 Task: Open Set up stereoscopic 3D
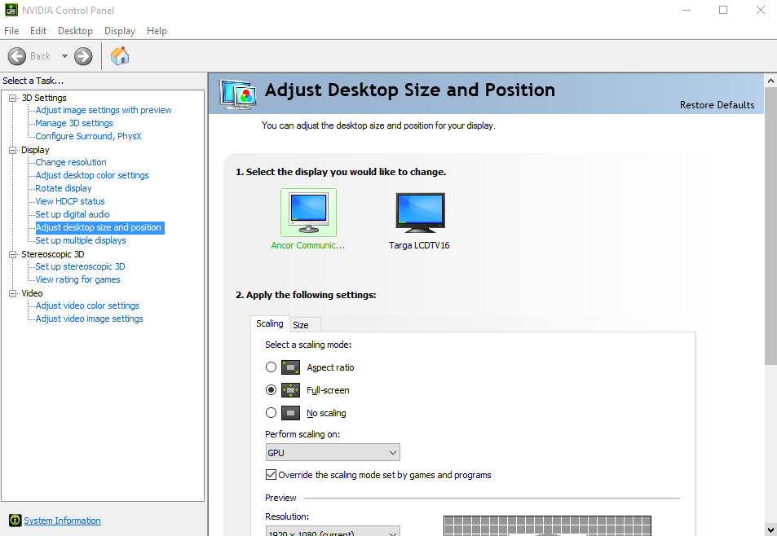click(x=80, y=266)
